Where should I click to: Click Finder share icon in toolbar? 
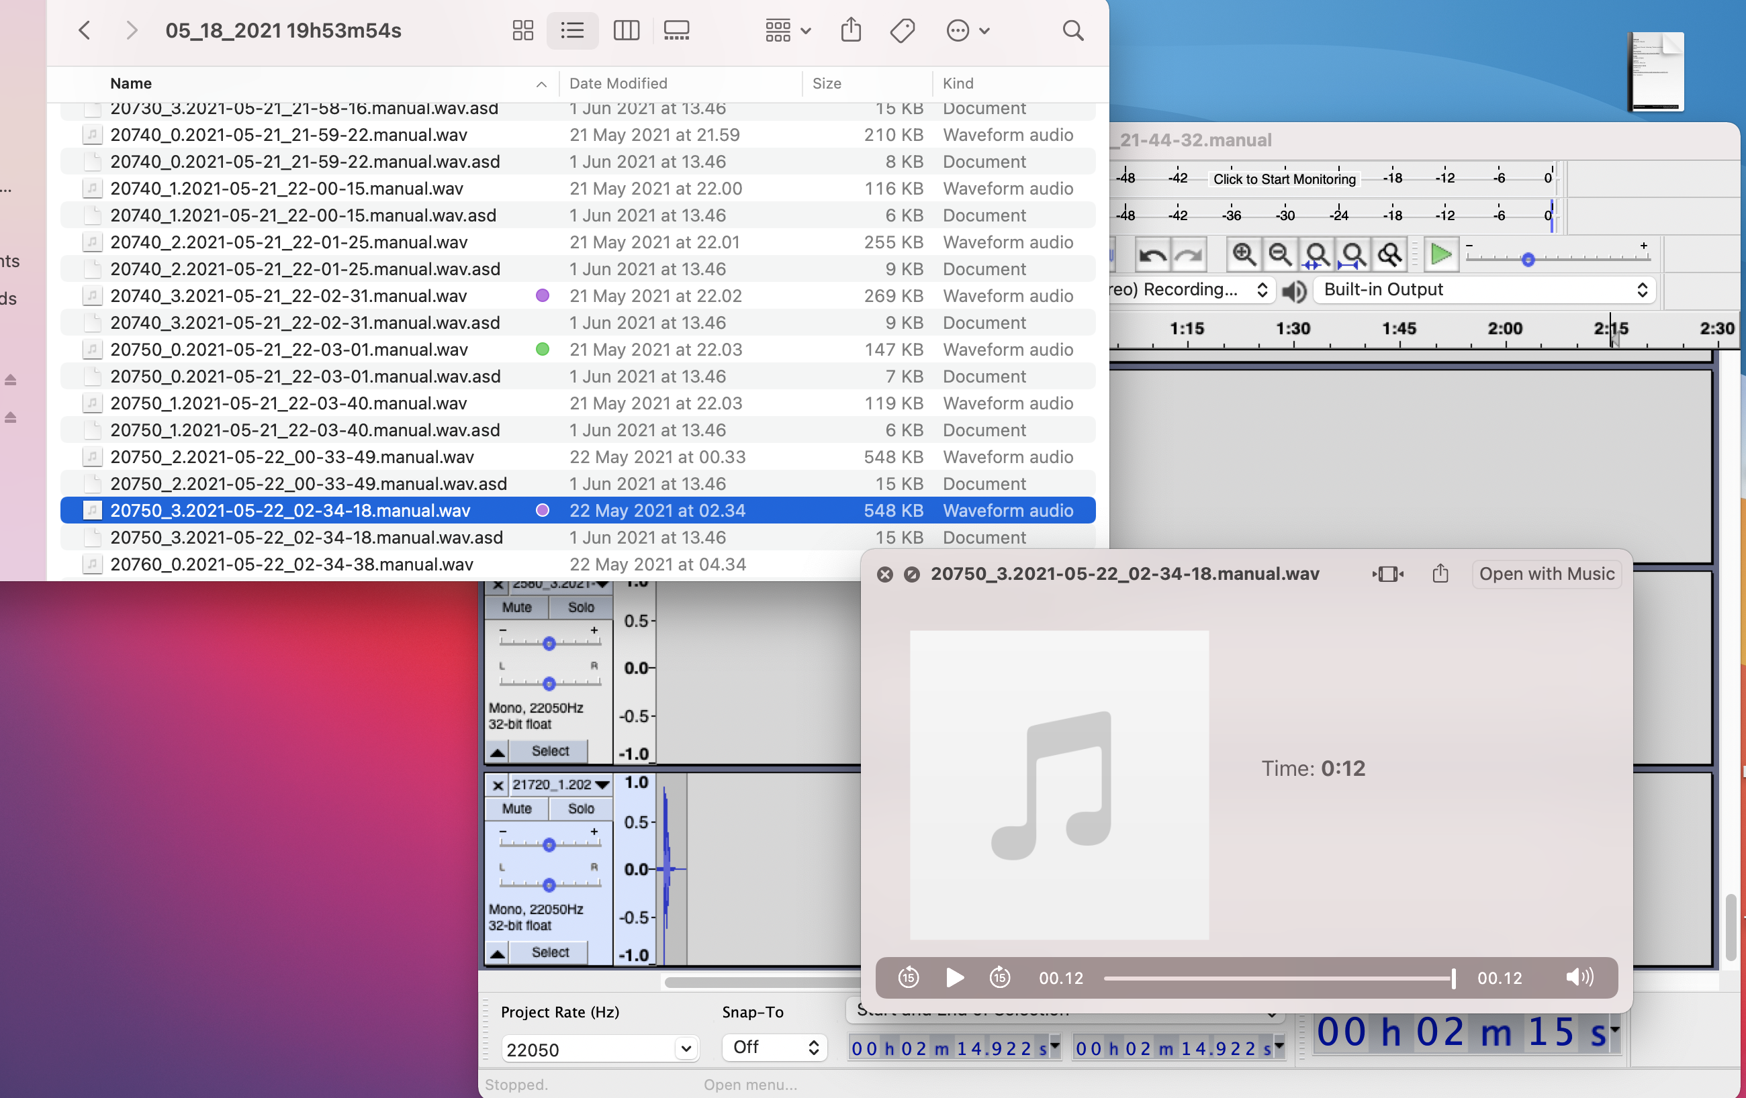pyautogui.click(x=851, y=30)
